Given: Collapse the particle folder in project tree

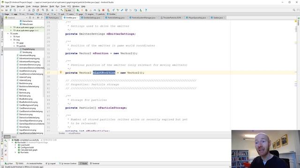Looking at the screenshot, I should pyautogui.click(x=14, y=46).
